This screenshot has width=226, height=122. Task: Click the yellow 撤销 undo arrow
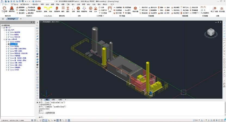(x=45, y=9)
